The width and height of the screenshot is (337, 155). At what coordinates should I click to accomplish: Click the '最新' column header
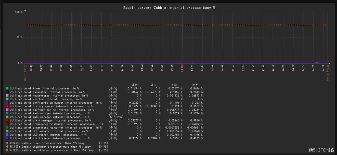[x=135, y=85]
